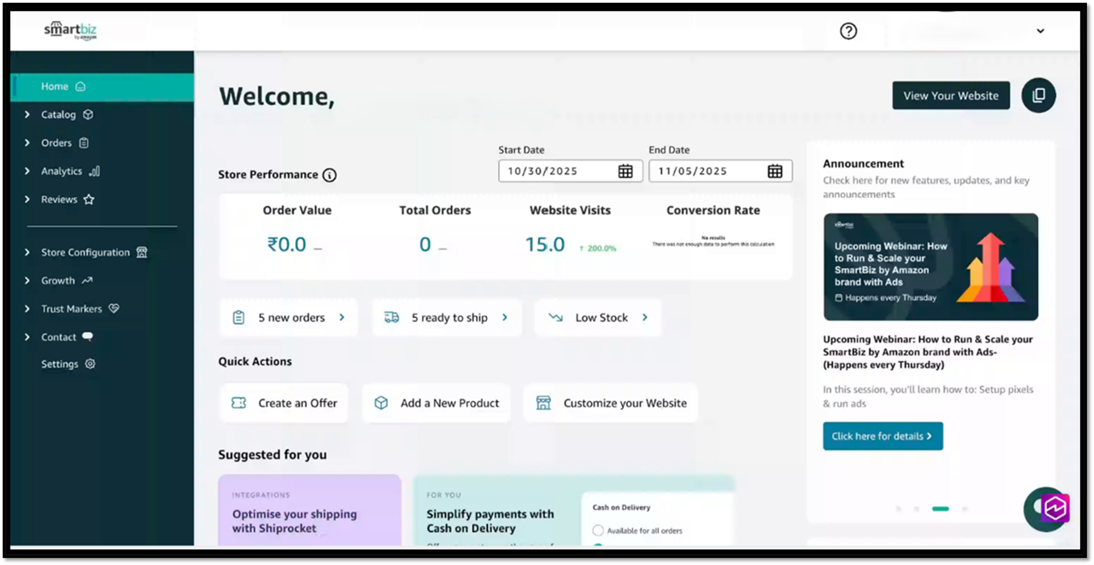The height and width of the screenshot is (565, 1094).
Task: Select the first announcement carousel dot
Action: (x=899, y=509)
